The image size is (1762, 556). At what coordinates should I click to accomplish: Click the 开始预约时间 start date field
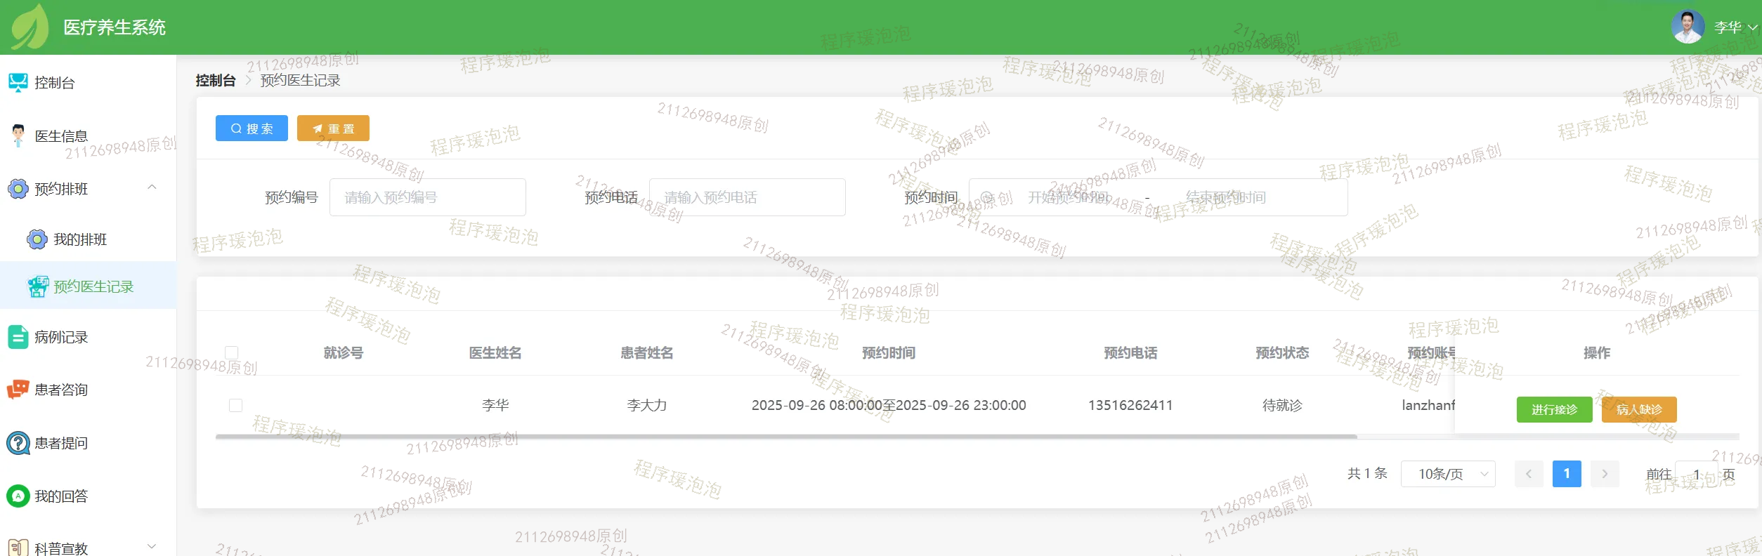[x=1068, y=197]
